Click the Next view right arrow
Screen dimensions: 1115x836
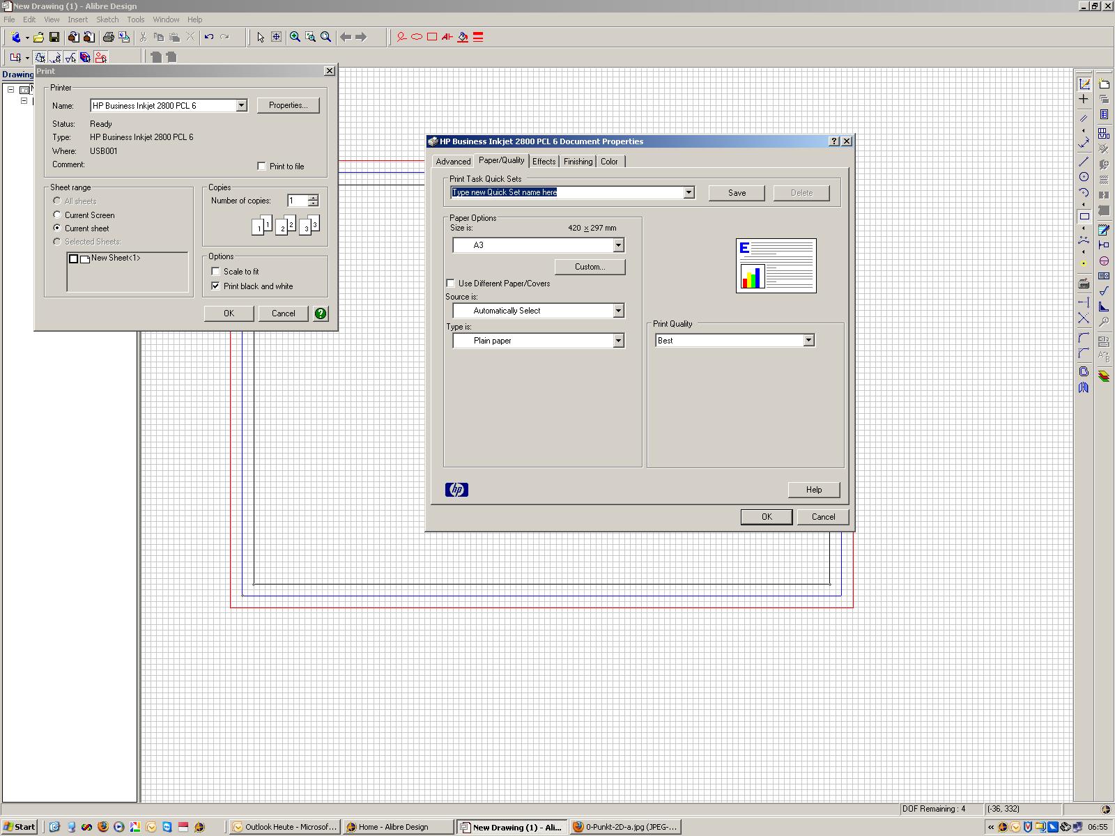(x=361, y=37)
